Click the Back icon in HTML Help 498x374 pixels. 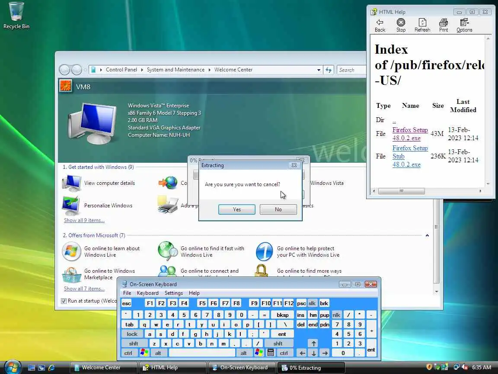coord(380,22)
